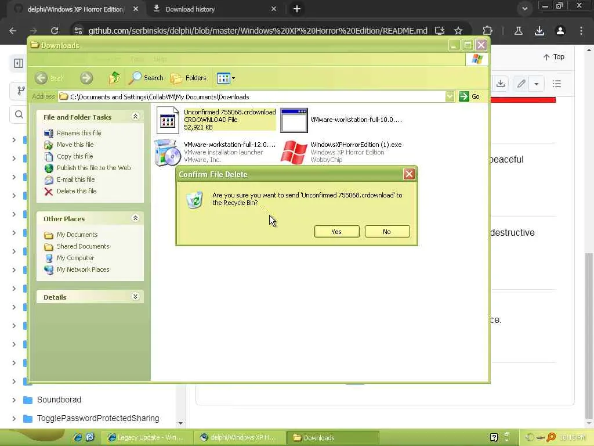Click the edit pencil icon on GitHub

(x=521, y=84)
